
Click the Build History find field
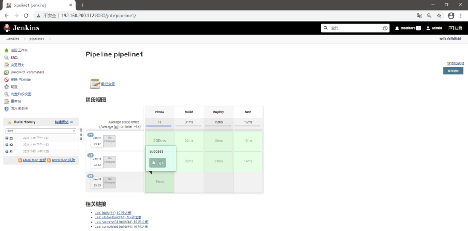pyautogui.click(x=41, y=131)
